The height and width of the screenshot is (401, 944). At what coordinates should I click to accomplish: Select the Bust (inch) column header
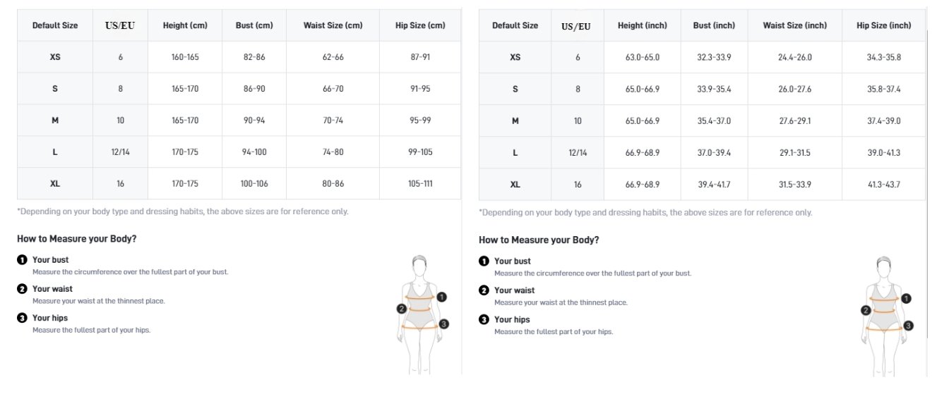tap(714, 25)
